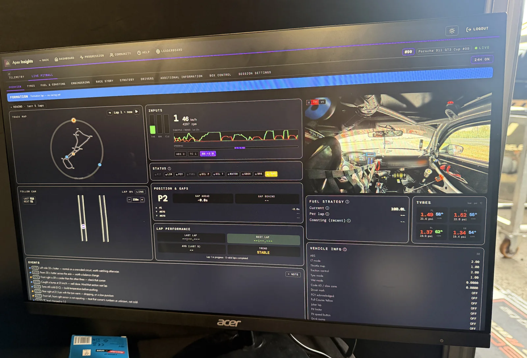Close the live video with X button
Image resolution: width=527 pixels, height=358 pixels.
[309, 103]
